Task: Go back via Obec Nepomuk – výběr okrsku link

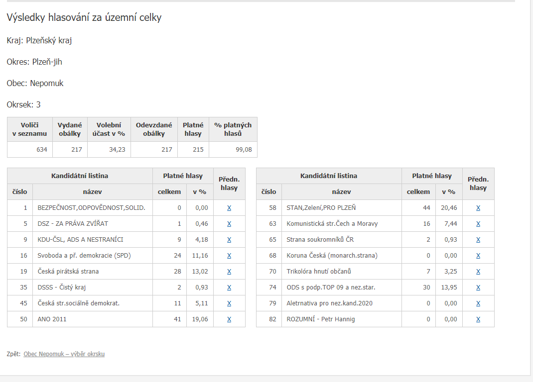Action: click(64, 354)
